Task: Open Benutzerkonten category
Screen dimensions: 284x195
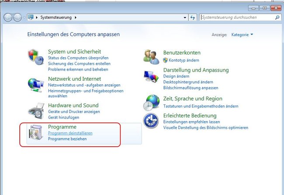Action: pyautogui.click(x=182, y=53)
